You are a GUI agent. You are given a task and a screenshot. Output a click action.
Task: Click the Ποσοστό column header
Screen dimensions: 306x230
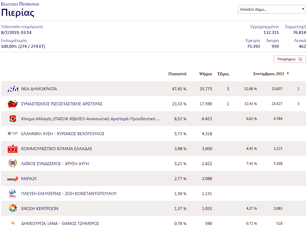(177, 74)
